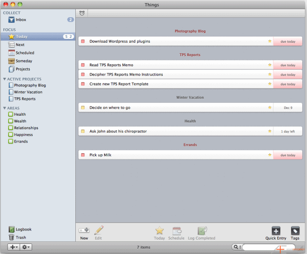Create a New to-do
This screenshot has height=254, width=307.
pyautogui.click(x=84, y=233)
